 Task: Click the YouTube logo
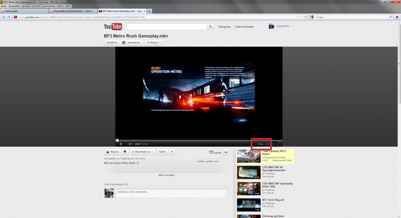(x=113, y=27)
